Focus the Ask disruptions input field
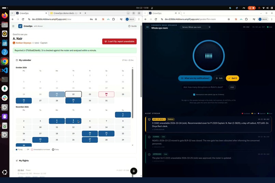Image resolution: width=275 pixels, height=183 pixels. pos(204,87)
